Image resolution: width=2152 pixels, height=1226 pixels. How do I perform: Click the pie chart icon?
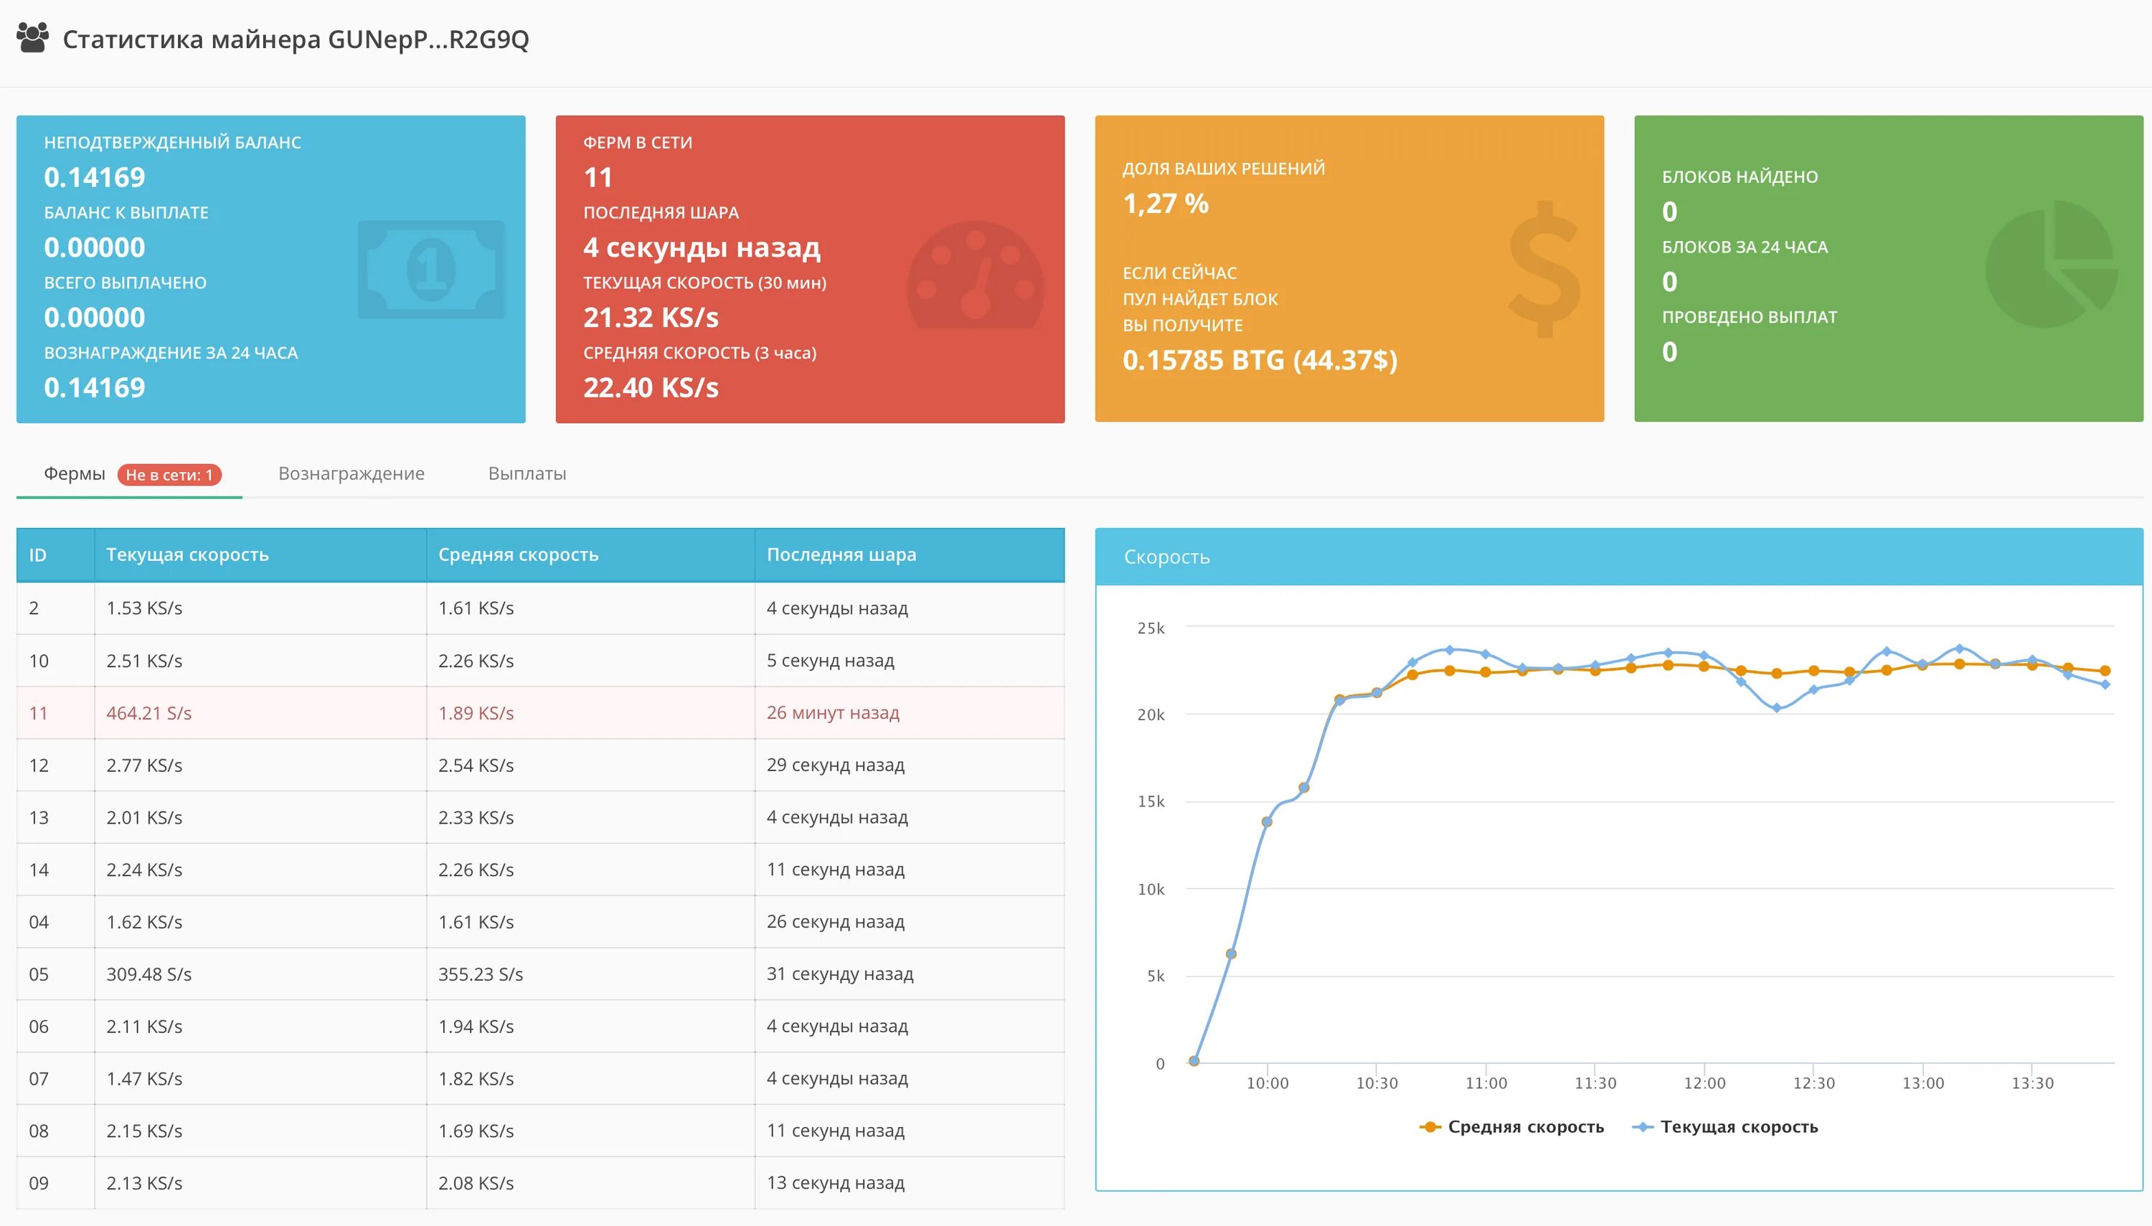pos(2051,265)
